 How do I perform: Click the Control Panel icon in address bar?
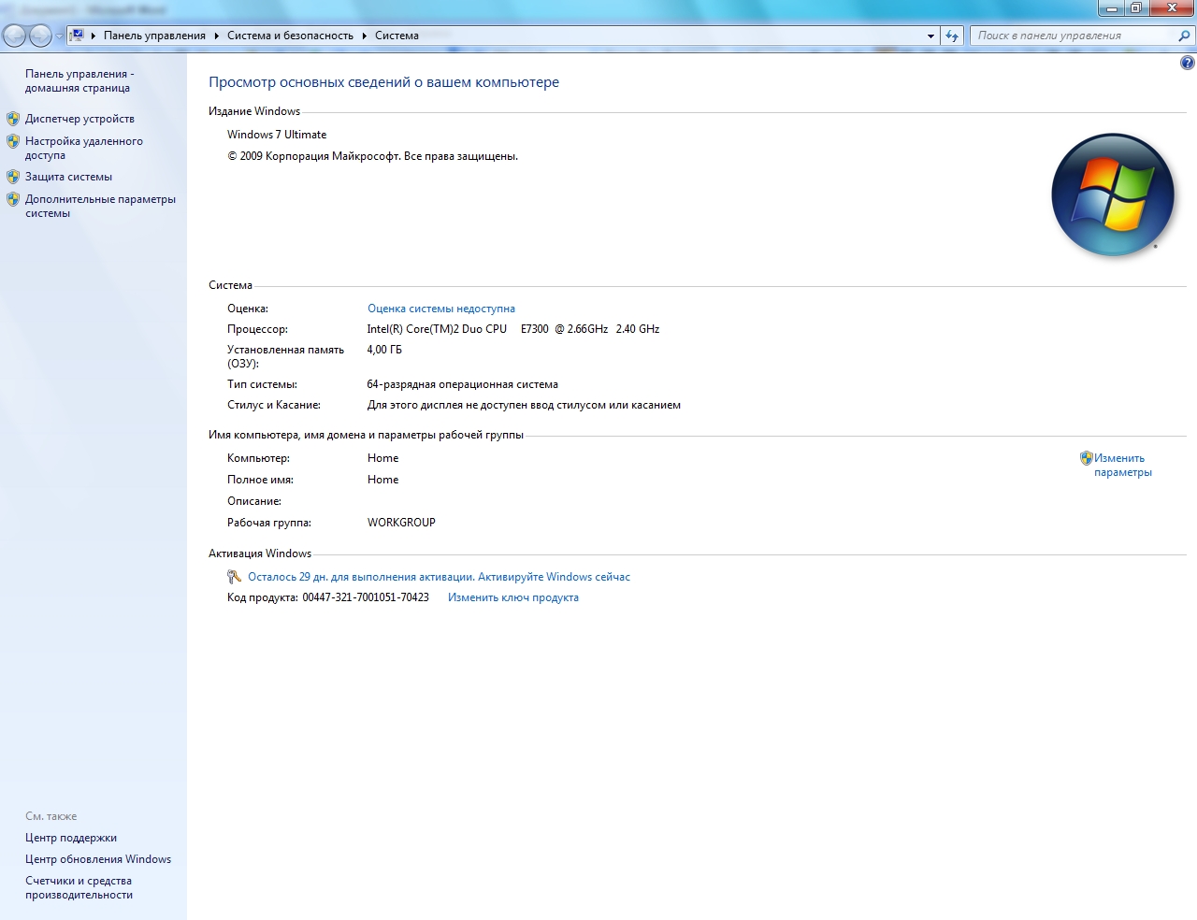78,36
